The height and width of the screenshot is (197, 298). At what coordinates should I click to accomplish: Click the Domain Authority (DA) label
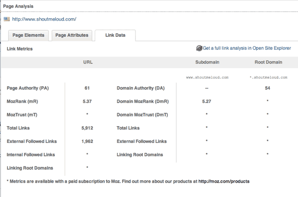tap(141, 88)
